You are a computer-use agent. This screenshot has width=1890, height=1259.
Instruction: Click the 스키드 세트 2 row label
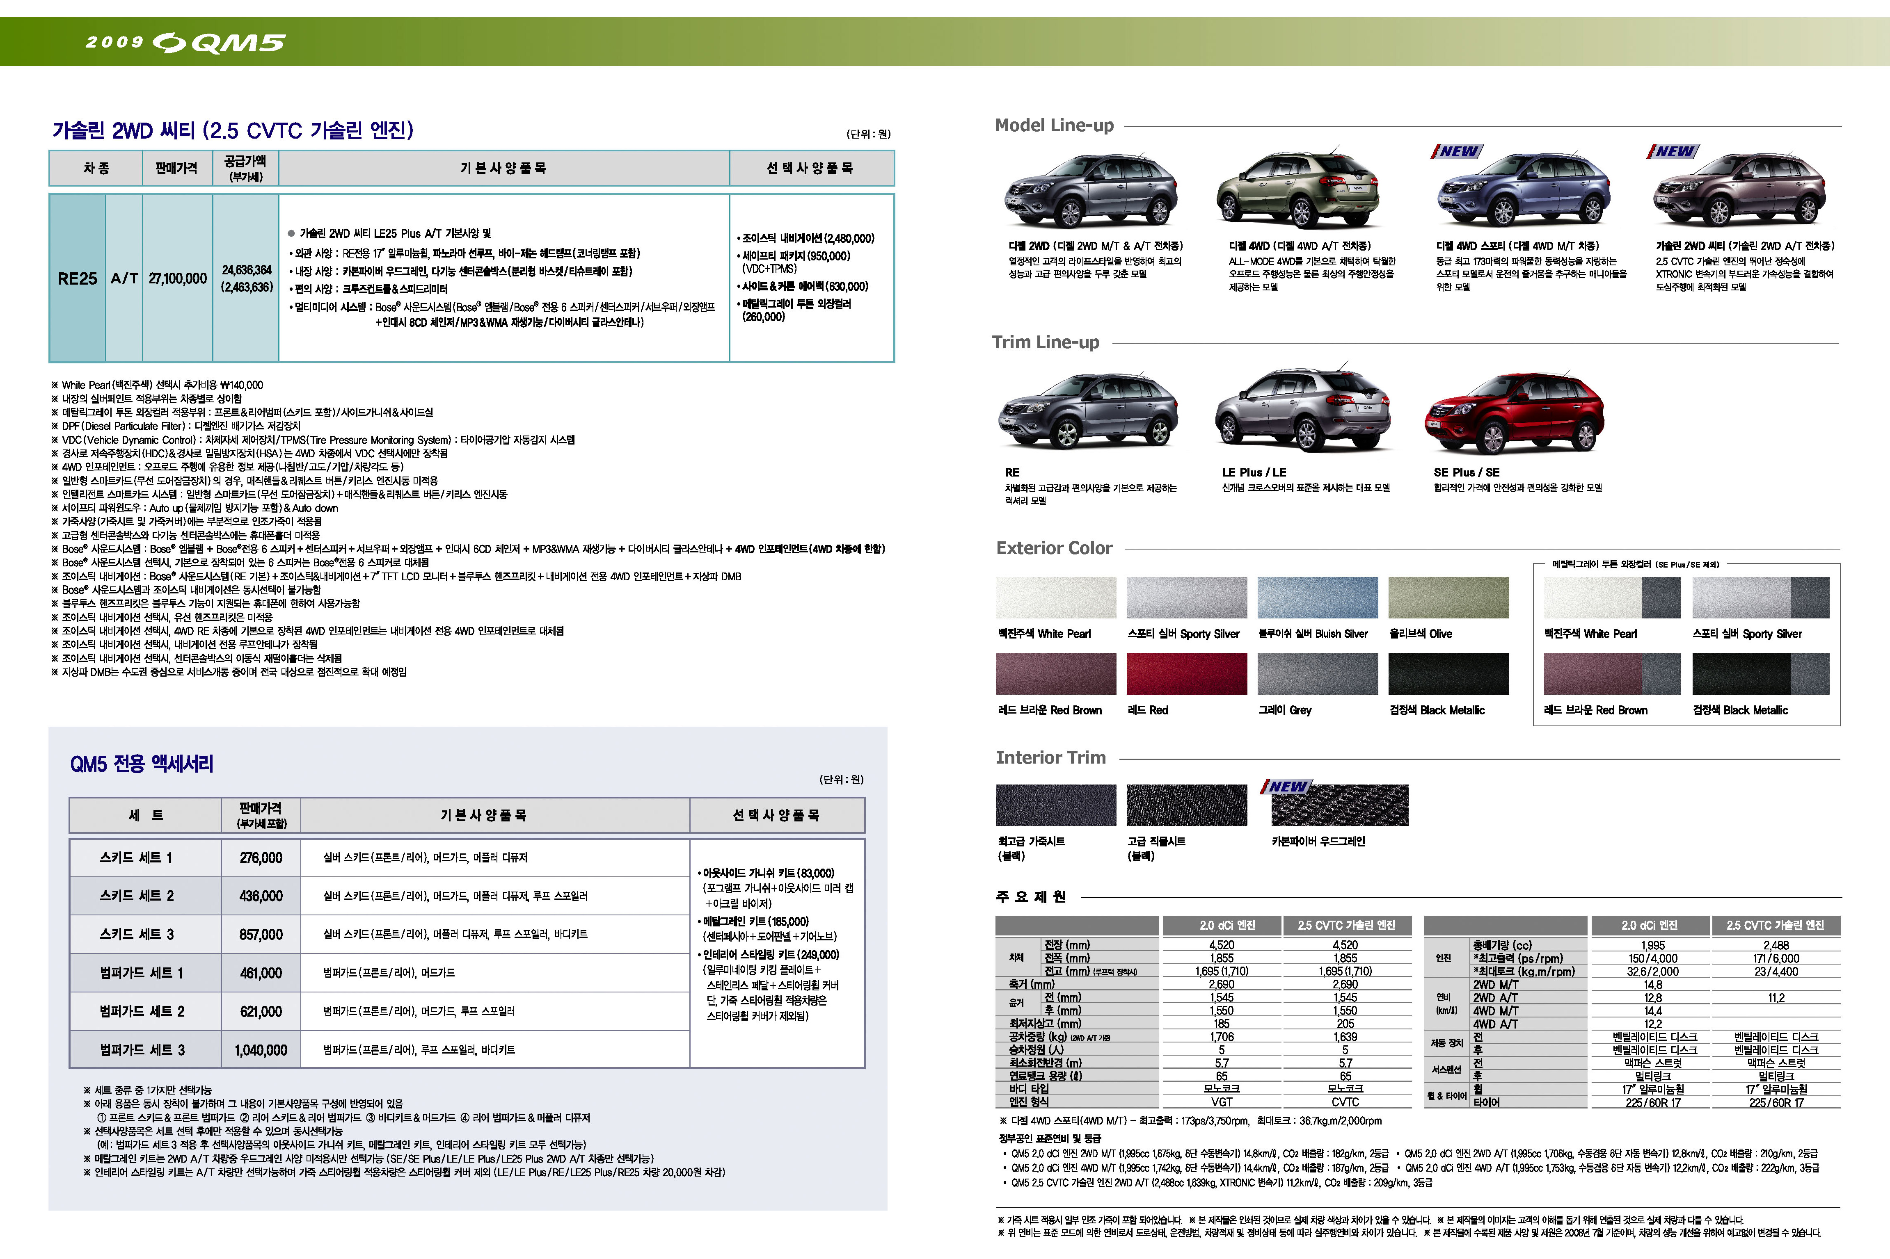pos(137,896)
